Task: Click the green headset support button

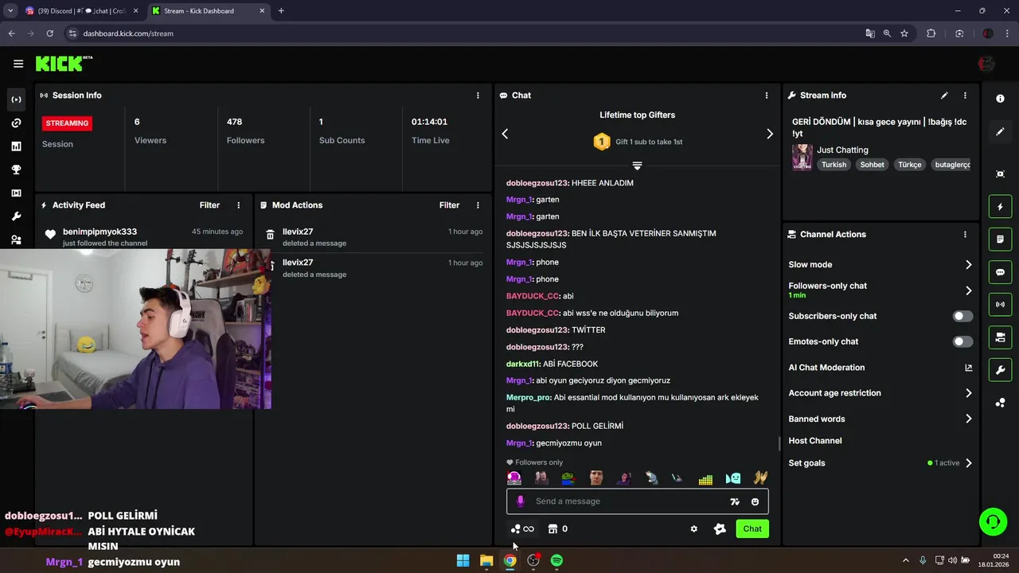Action: 993,522
